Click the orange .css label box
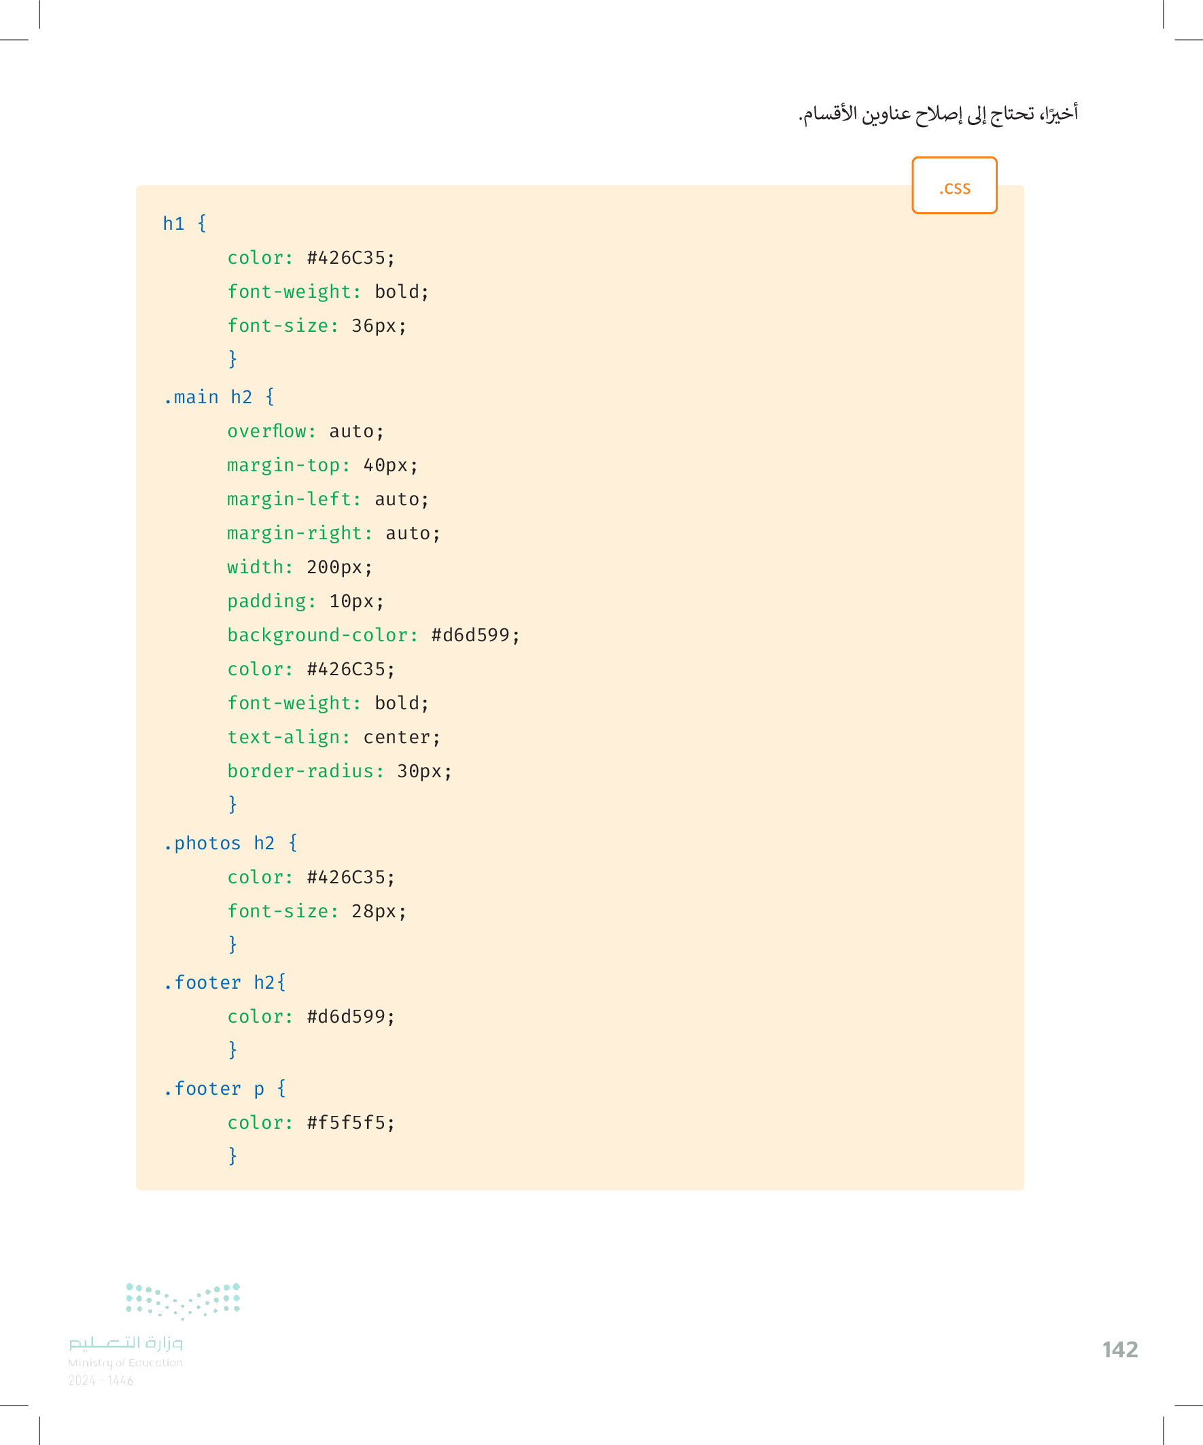The width and height of the screenshot is (1203, 1445). coord(954,186)
